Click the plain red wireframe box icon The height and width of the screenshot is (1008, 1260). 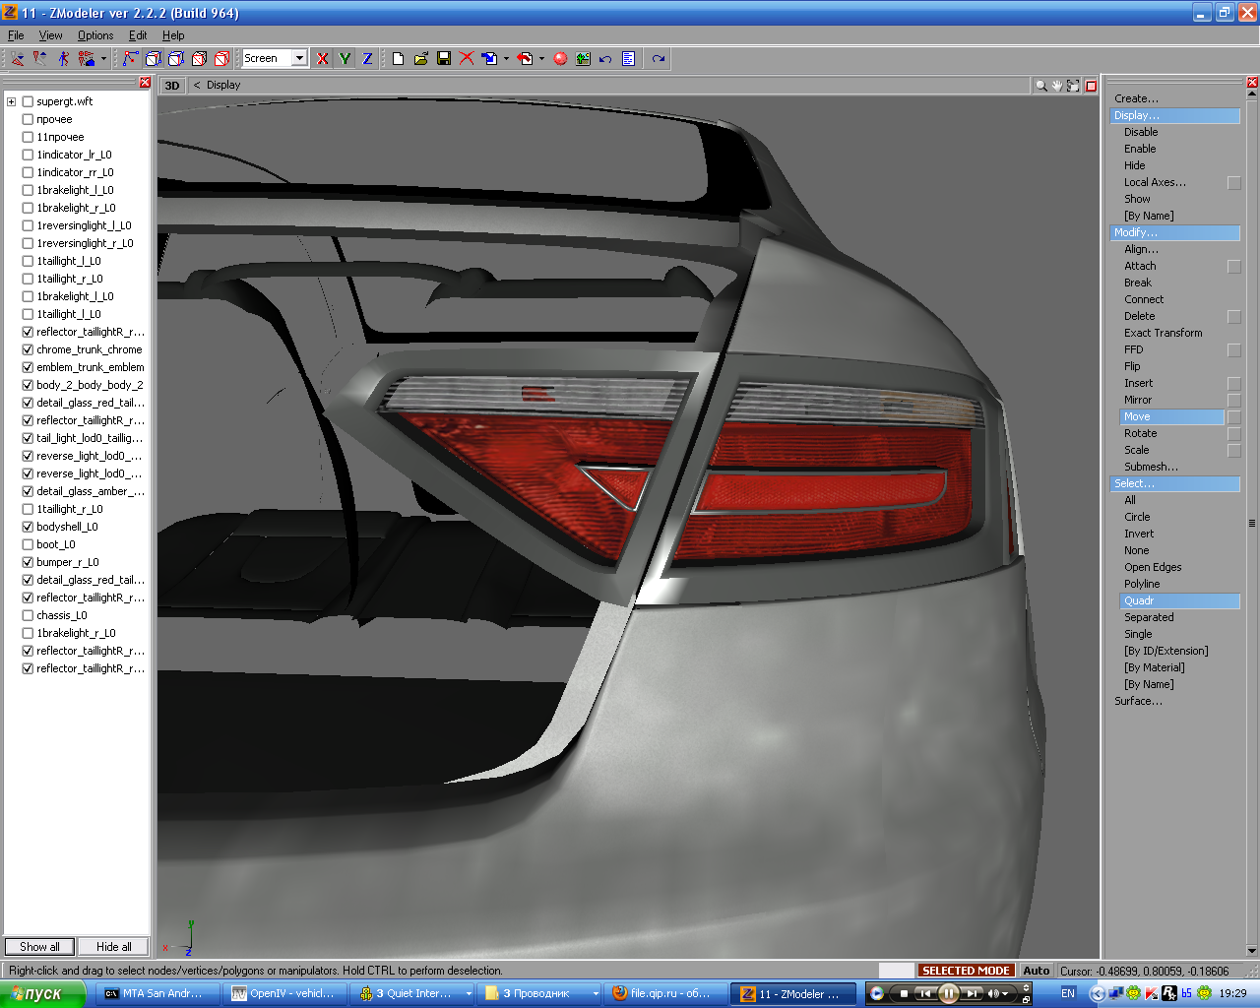click(221, 59)
